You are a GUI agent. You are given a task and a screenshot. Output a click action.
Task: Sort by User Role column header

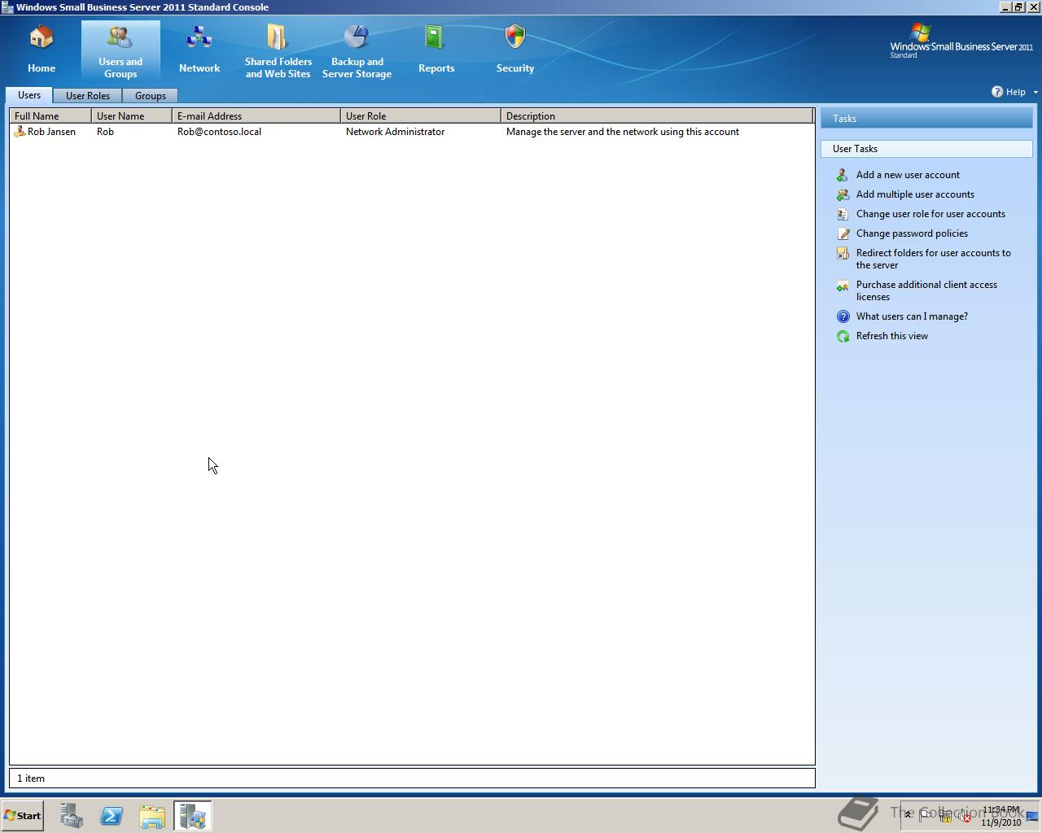[421, 116]
